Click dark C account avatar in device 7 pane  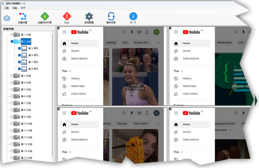(x=156, y=113)
